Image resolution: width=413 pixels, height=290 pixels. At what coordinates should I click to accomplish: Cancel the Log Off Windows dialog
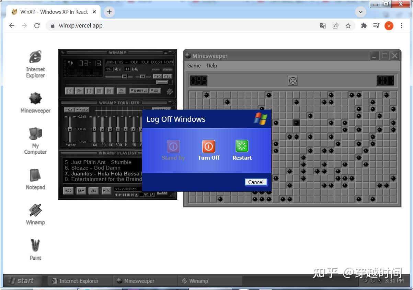pos(256,182)
